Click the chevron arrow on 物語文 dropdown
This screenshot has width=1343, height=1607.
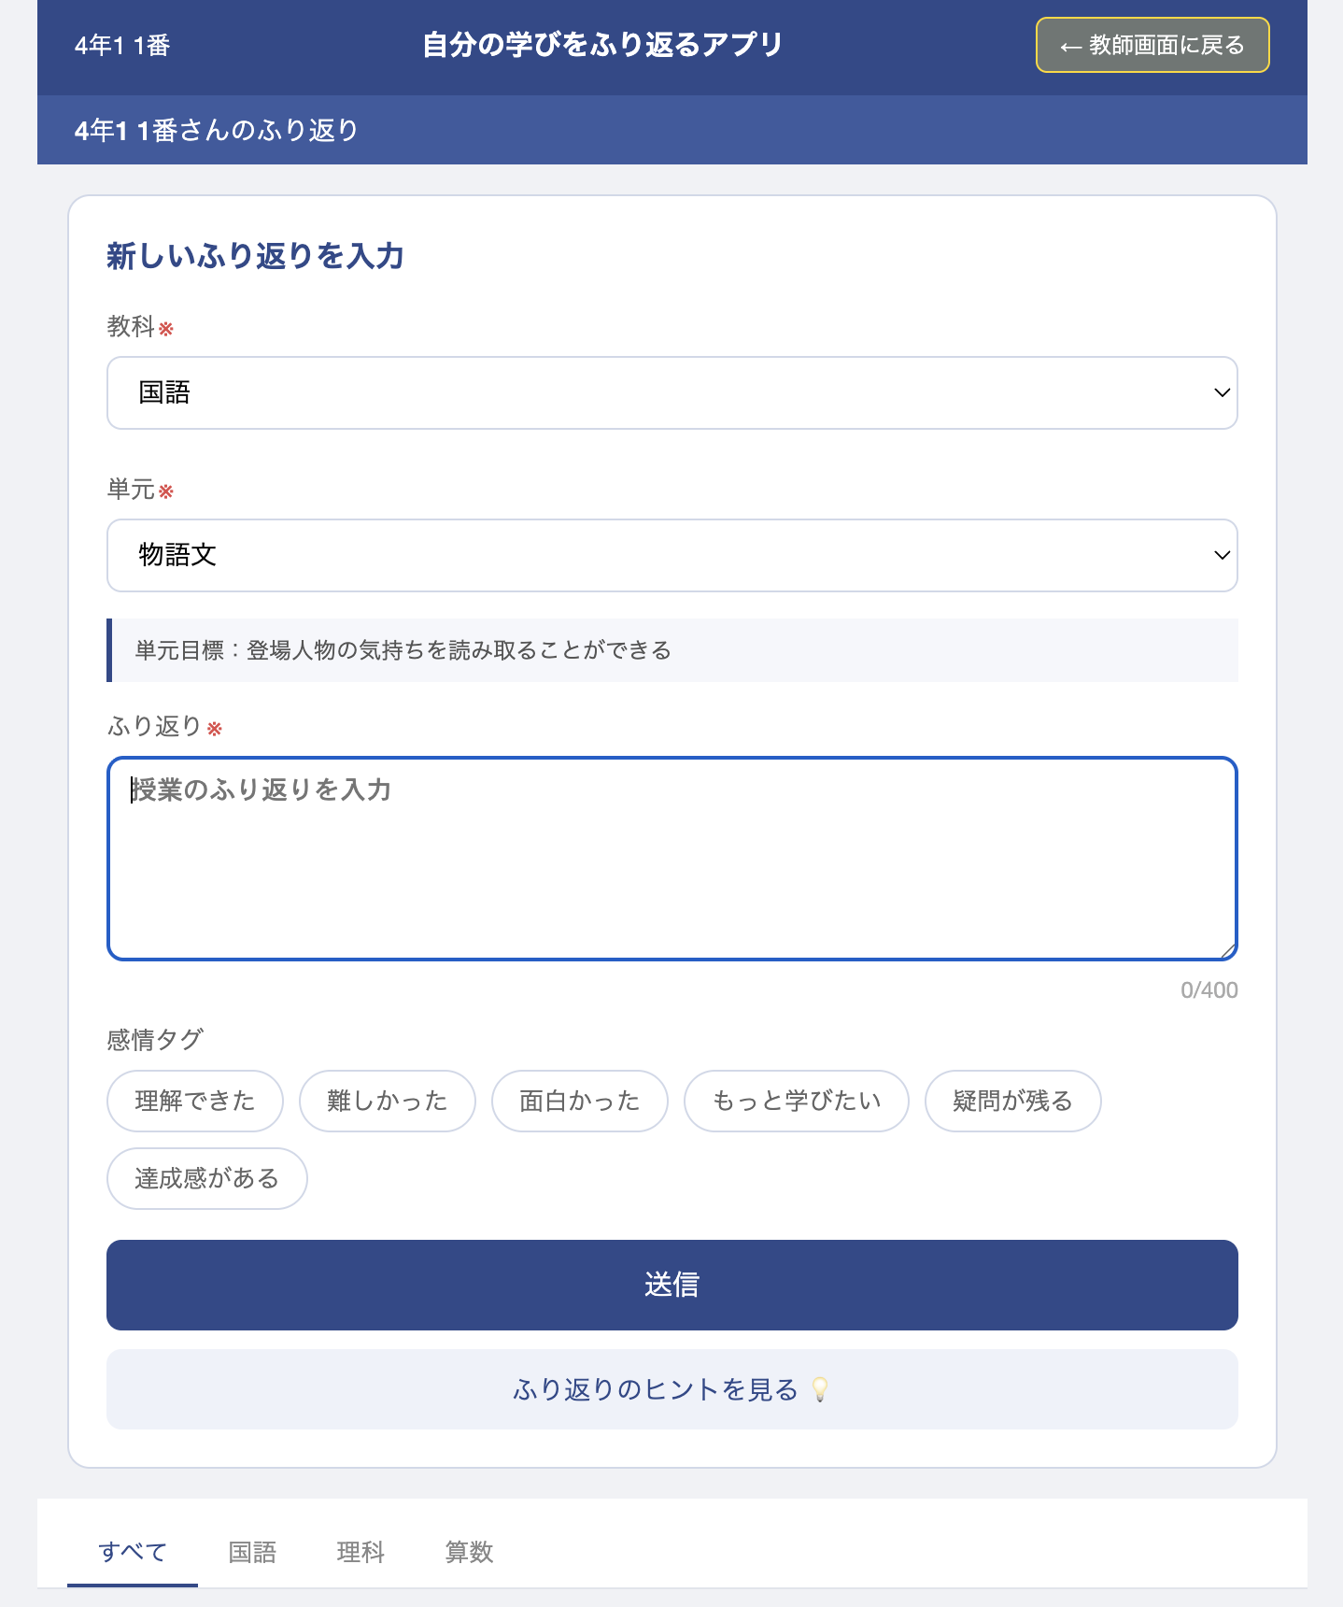coord(1221,555)
